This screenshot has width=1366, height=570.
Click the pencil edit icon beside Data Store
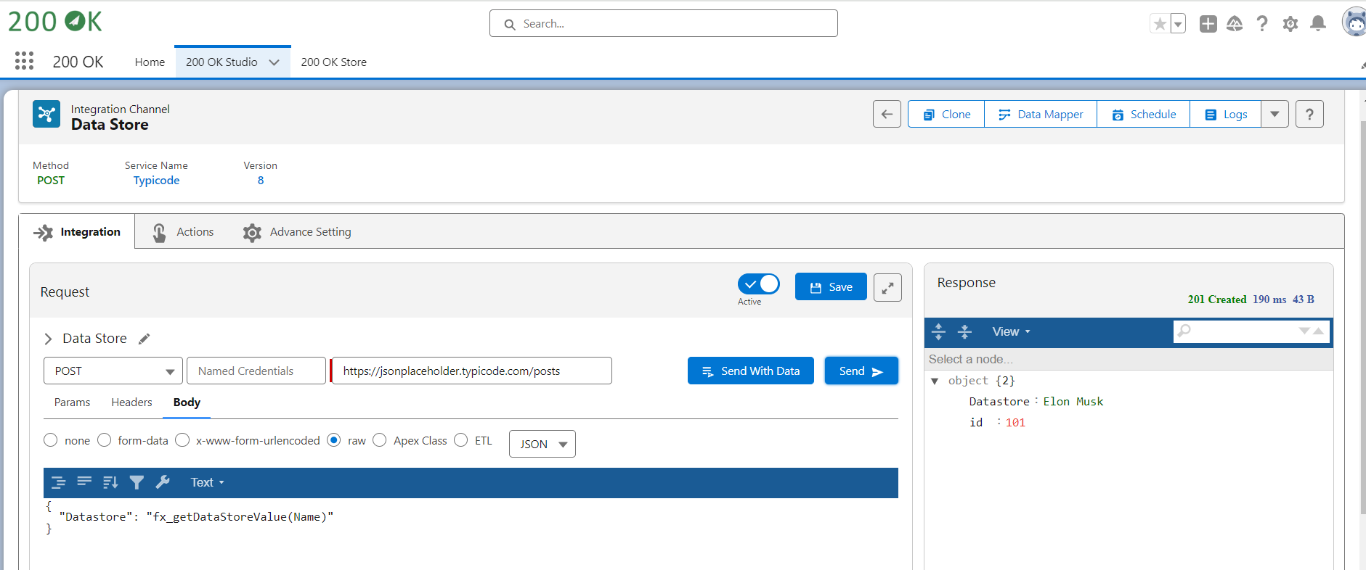click(x=145, y=339)
